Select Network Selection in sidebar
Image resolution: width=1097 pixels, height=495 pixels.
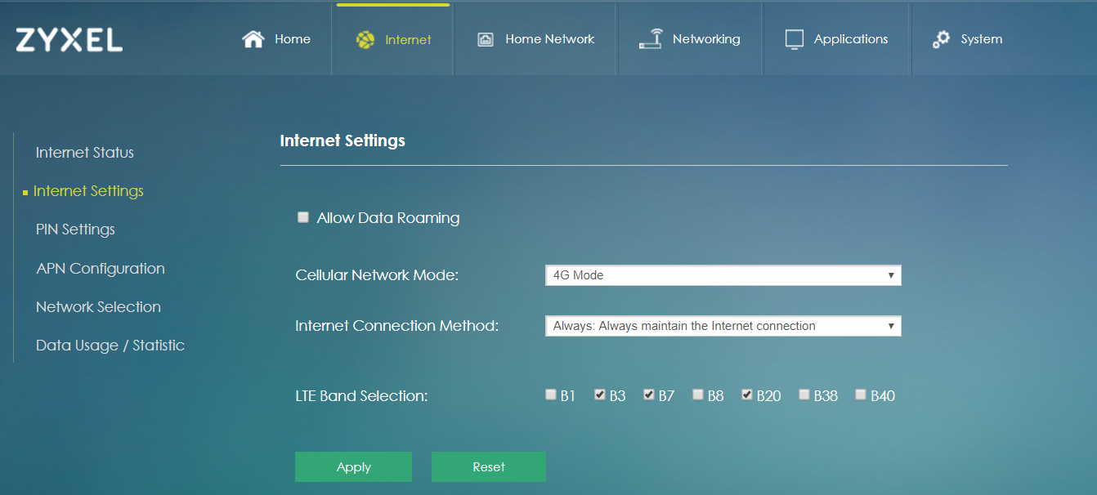click(x=98, y=307)
